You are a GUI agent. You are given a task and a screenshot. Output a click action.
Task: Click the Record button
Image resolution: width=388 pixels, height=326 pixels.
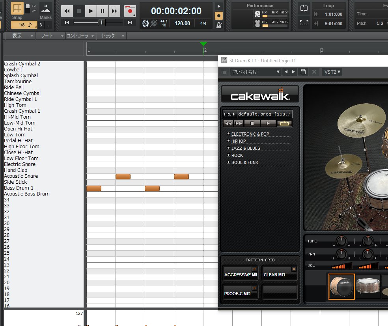pos(130,11)
